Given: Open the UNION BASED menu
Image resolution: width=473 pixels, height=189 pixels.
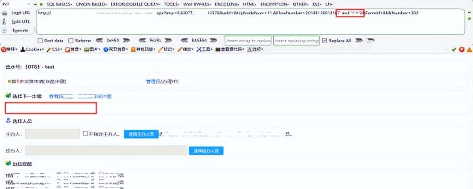Looking at the screenshot, I should click(91, 5).
